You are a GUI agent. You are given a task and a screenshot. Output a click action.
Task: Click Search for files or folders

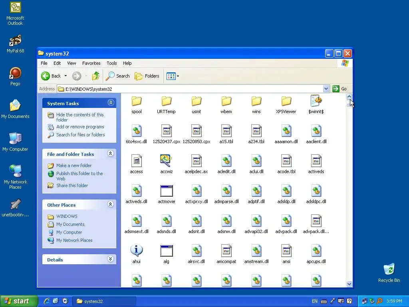[80, 135]
